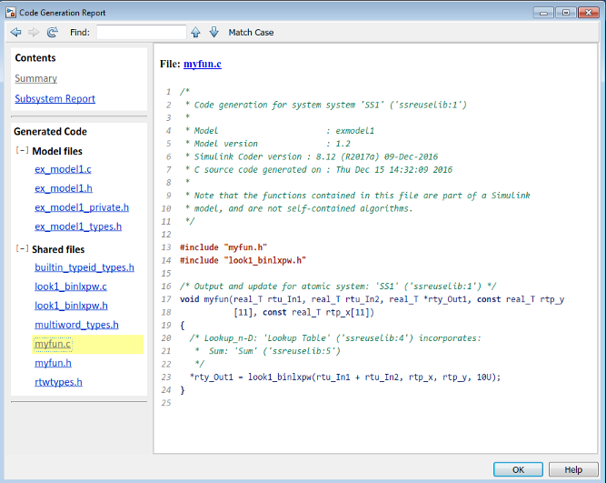Click the void myfun function declaration line
606x483 pixels.
tap(372, 299)
